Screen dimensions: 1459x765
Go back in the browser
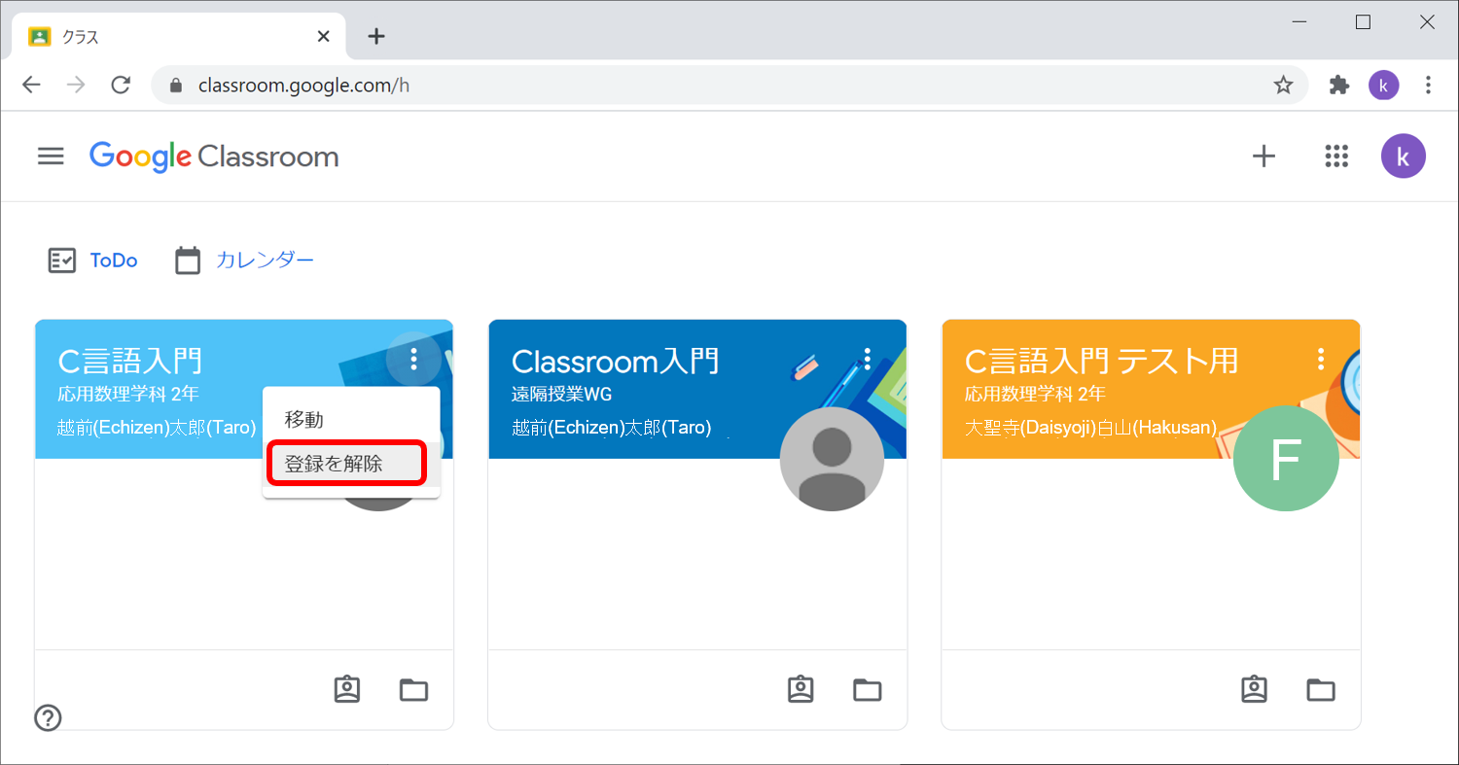[31, 86]
